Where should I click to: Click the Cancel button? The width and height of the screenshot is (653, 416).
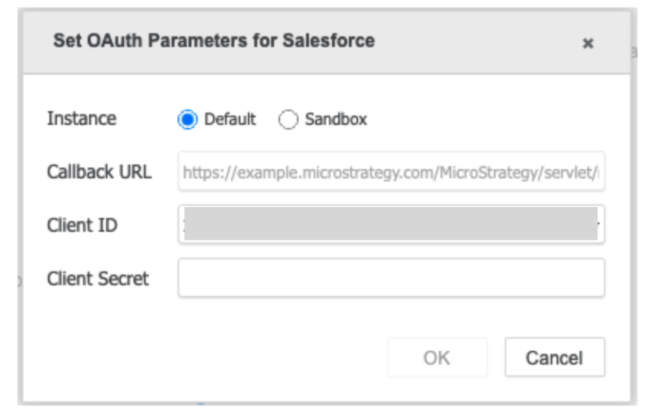point(555,357)
